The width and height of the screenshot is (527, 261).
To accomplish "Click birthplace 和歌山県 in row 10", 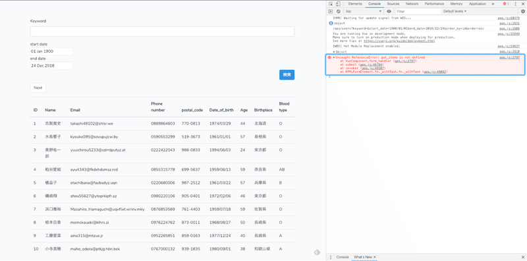I will pyautogui.click(x=262, y=249).
